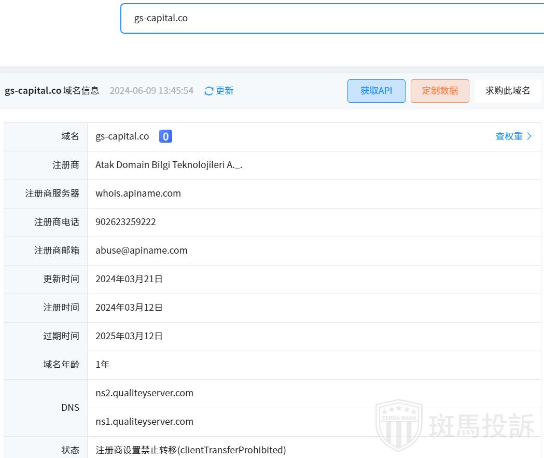Screen dimensions: 544x458
Task: Focus the gs-capital.co search input field
Action: (332, 18)
